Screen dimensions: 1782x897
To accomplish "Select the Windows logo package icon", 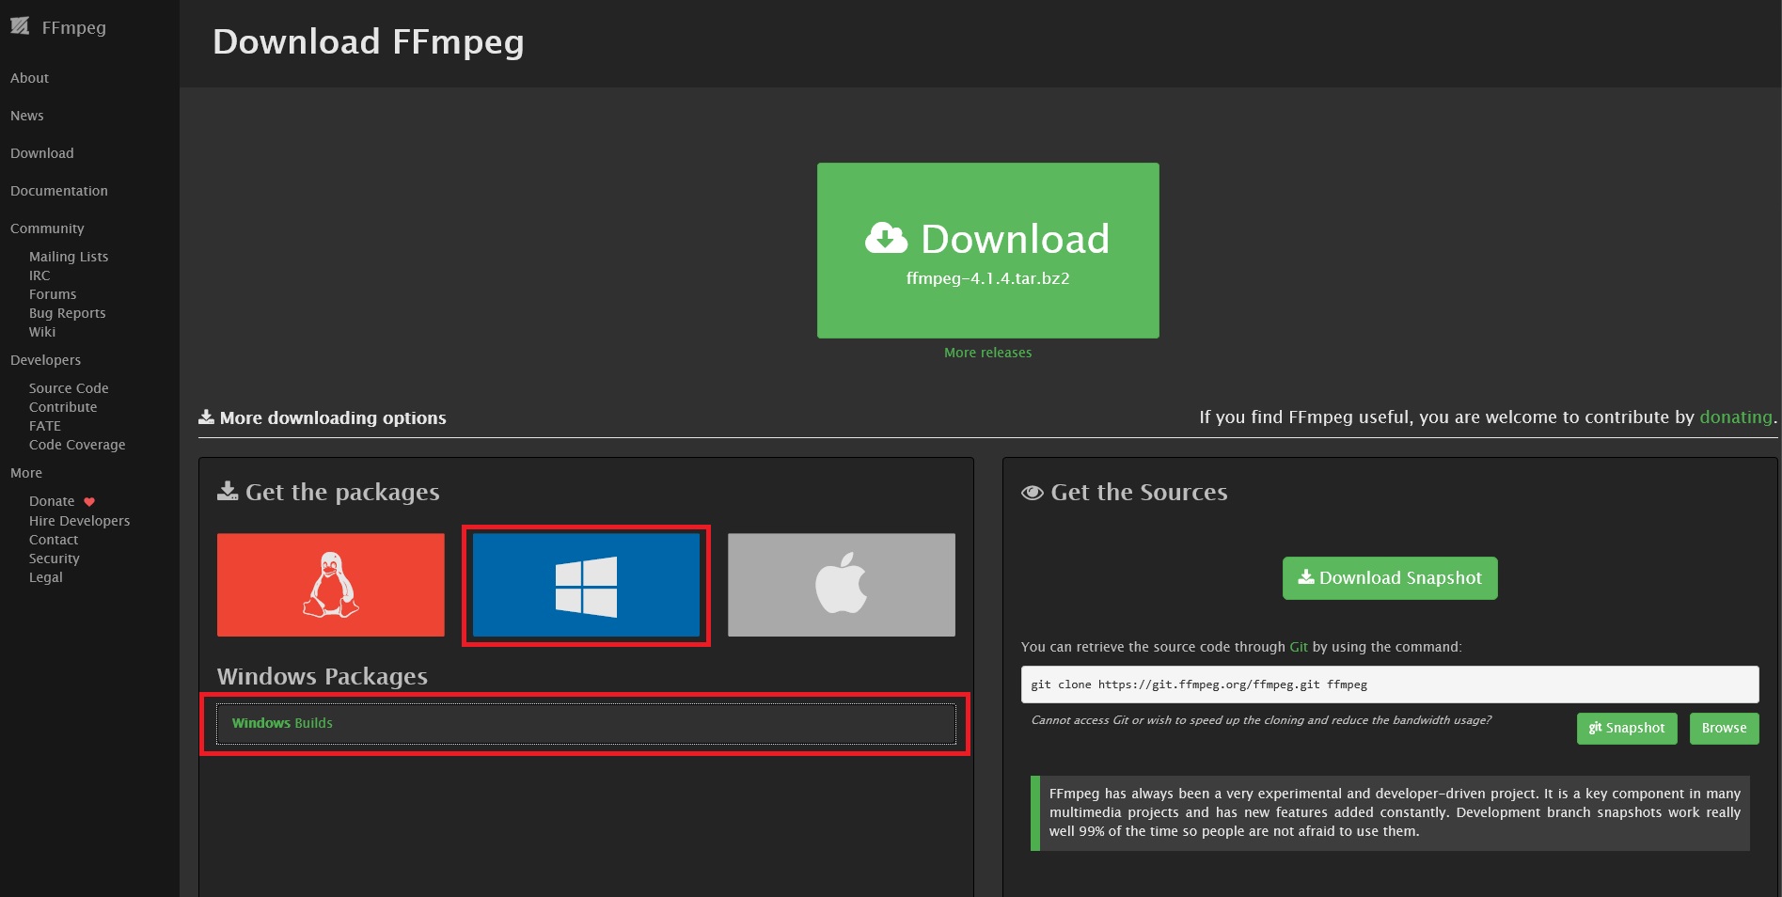I will coord(585,584).
